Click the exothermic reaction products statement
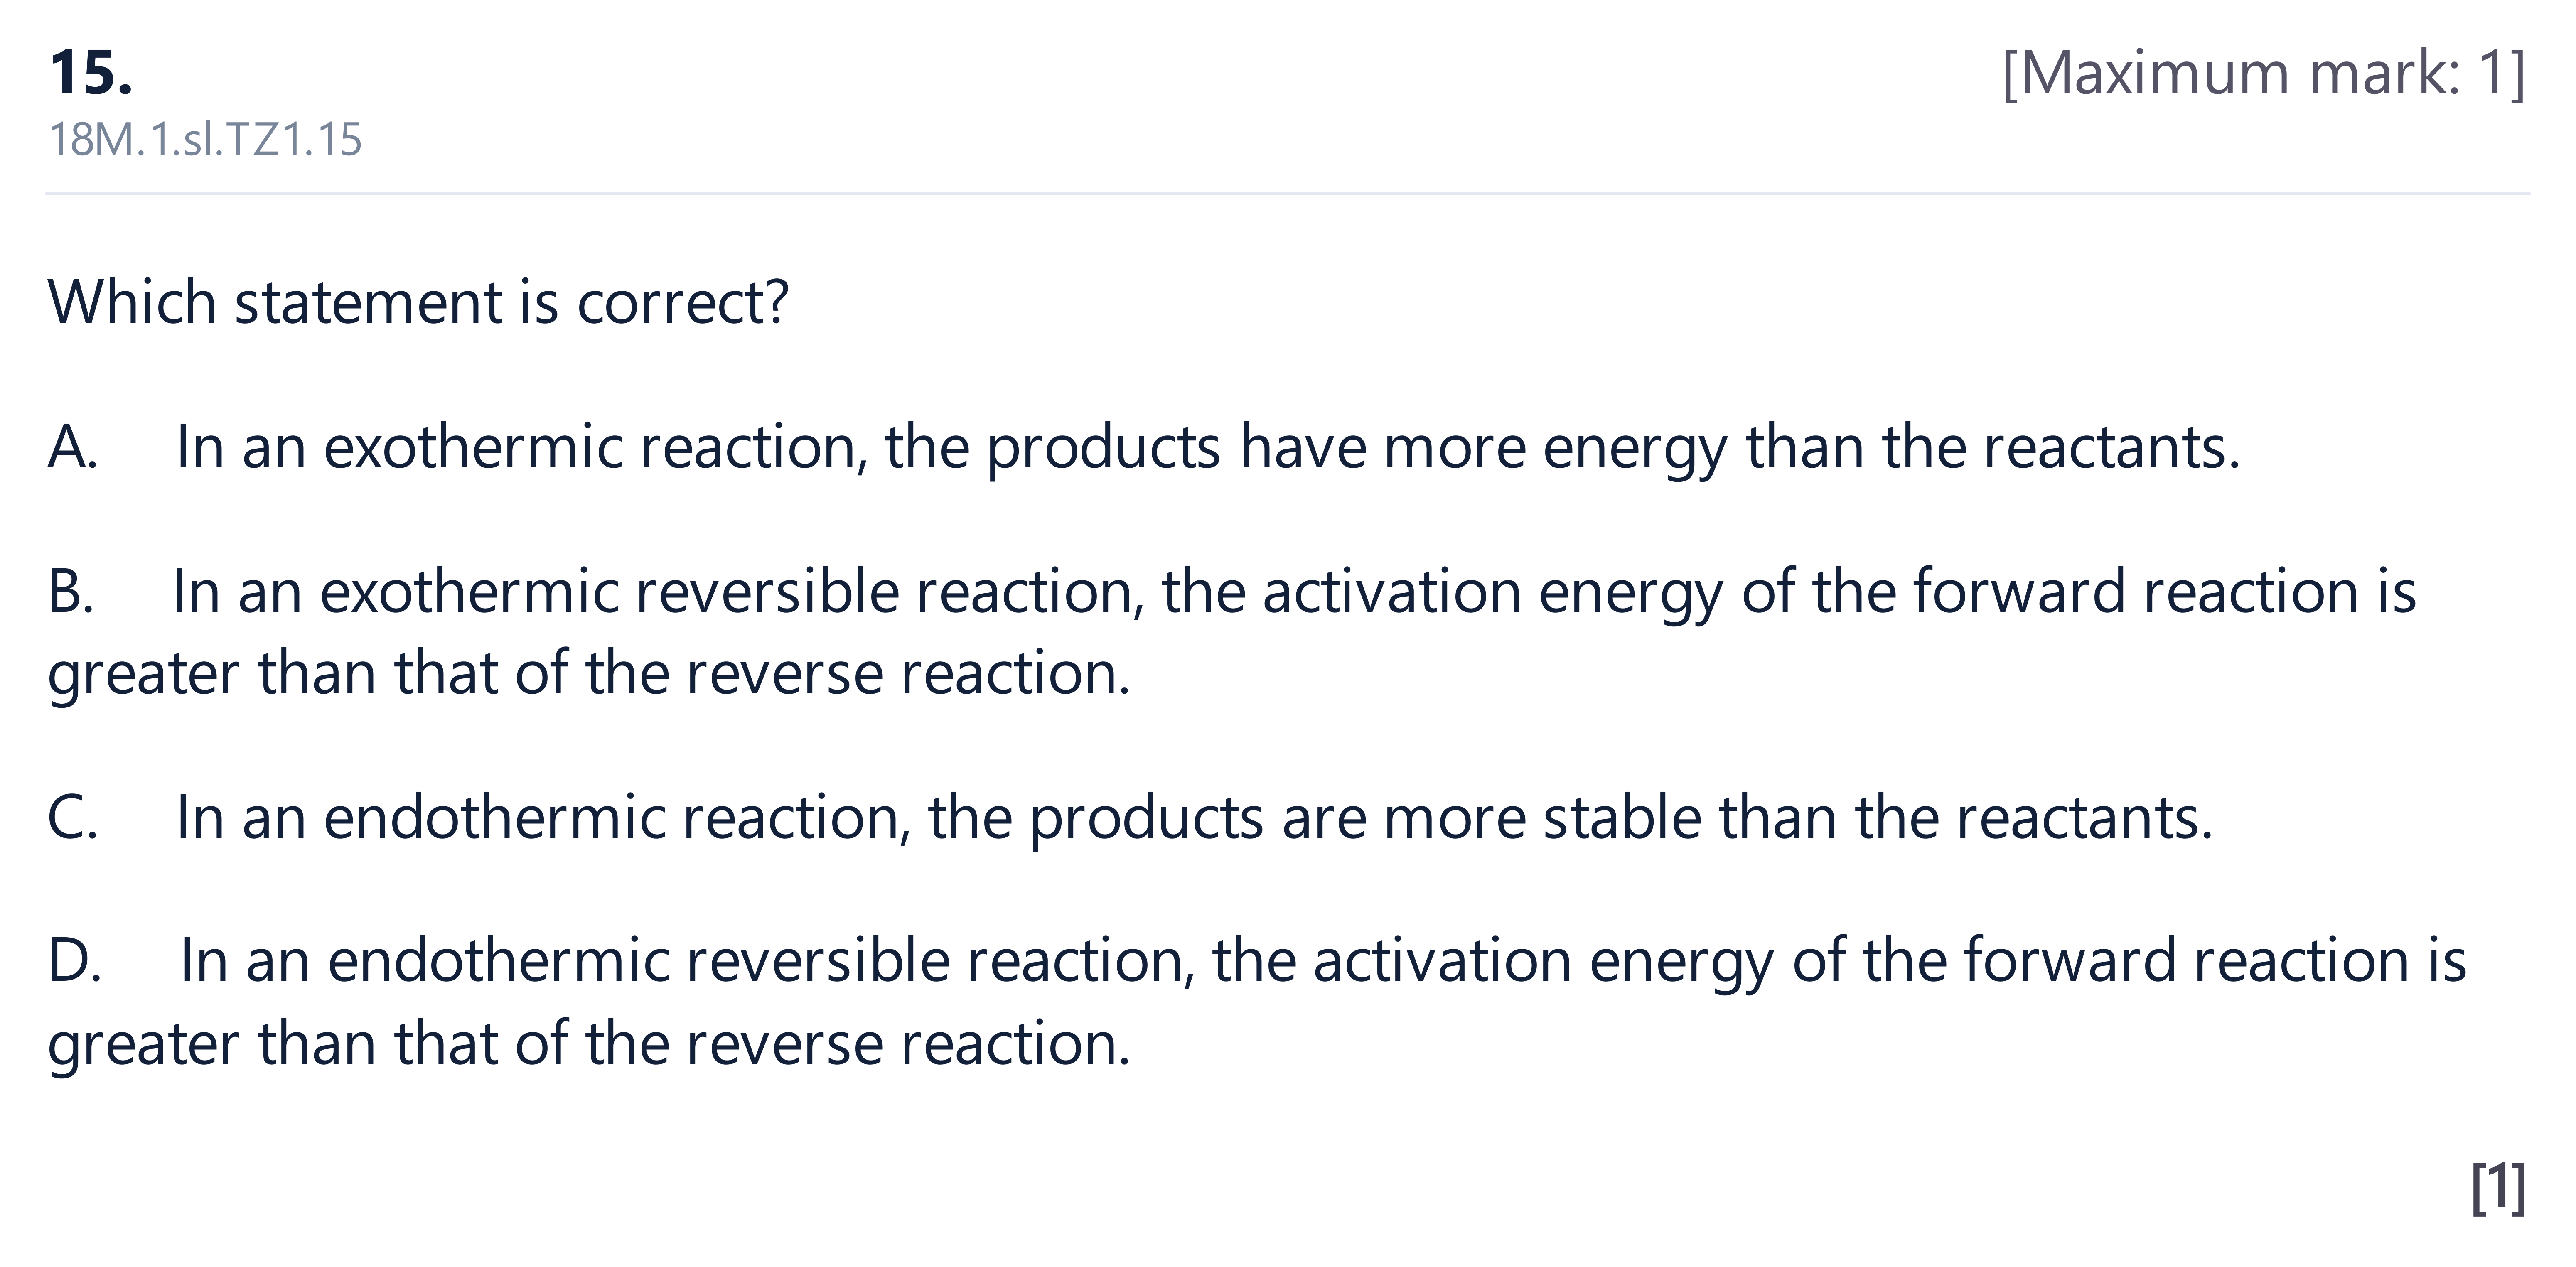The image size is (2576, 1267). point(1208,448)
